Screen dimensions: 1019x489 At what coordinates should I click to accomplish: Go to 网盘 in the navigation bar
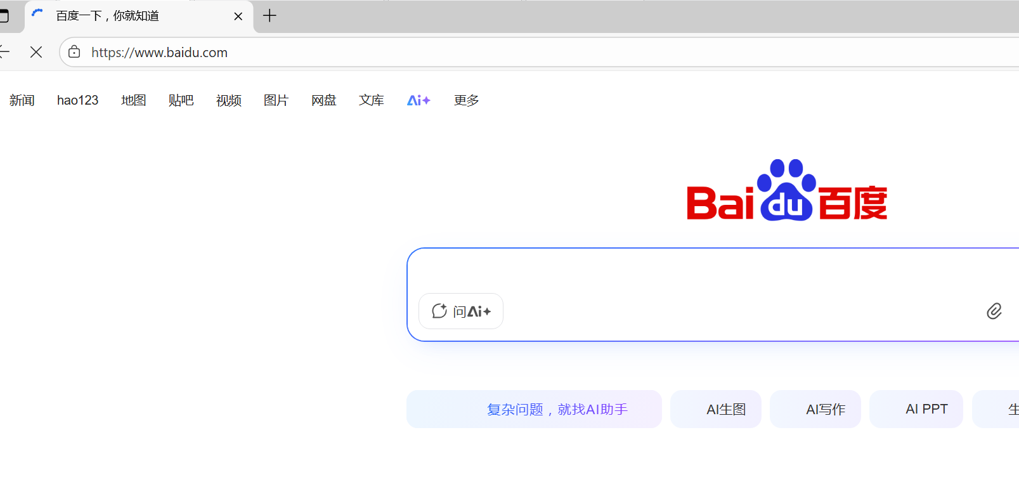[324, 100]
